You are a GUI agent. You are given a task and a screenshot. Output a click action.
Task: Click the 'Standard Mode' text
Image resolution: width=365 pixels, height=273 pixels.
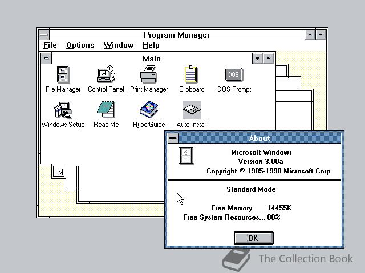tap(251, 189)
